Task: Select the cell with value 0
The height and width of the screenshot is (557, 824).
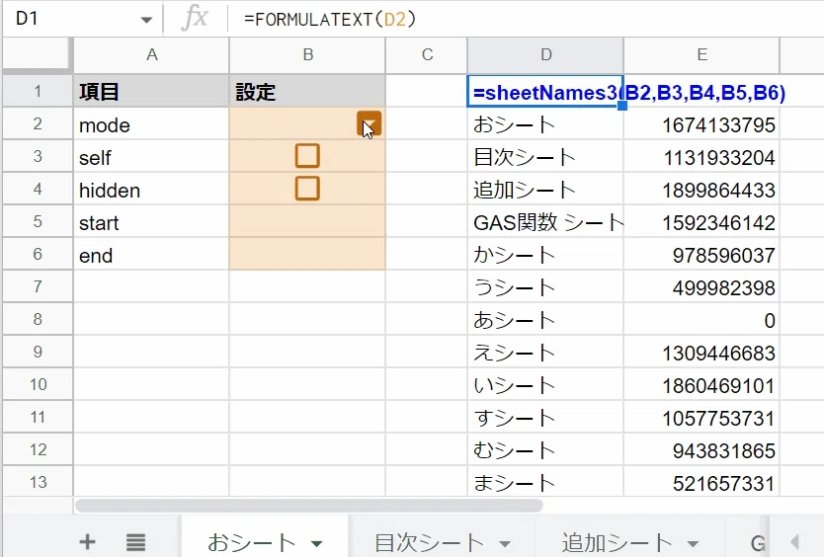Action: [701, 319]
